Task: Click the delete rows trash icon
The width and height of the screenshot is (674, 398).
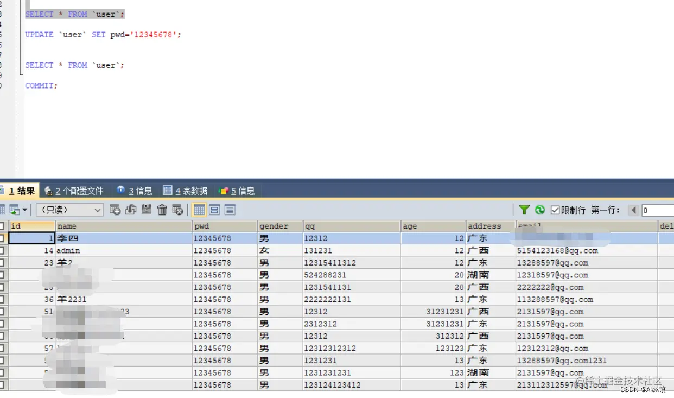Action: [x=162, y=210]
